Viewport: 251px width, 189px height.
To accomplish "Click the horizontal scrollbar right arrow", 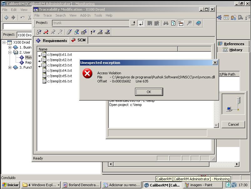I will [237, 164].
